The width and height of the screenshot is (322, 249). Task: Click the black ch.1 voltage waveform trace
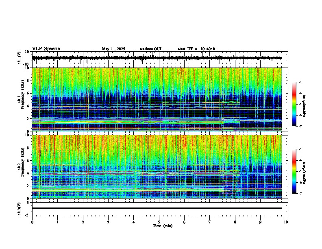(x=157, y=58)
